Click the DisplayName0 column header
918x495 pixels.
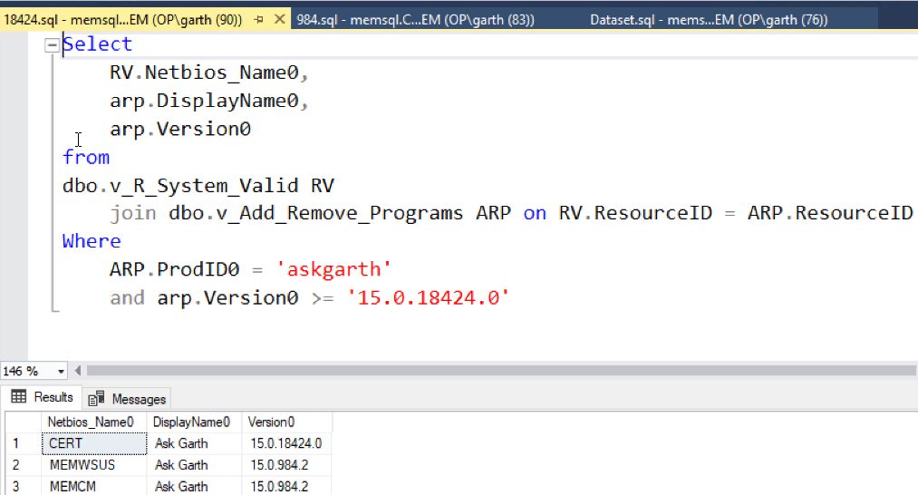point(194,422)
